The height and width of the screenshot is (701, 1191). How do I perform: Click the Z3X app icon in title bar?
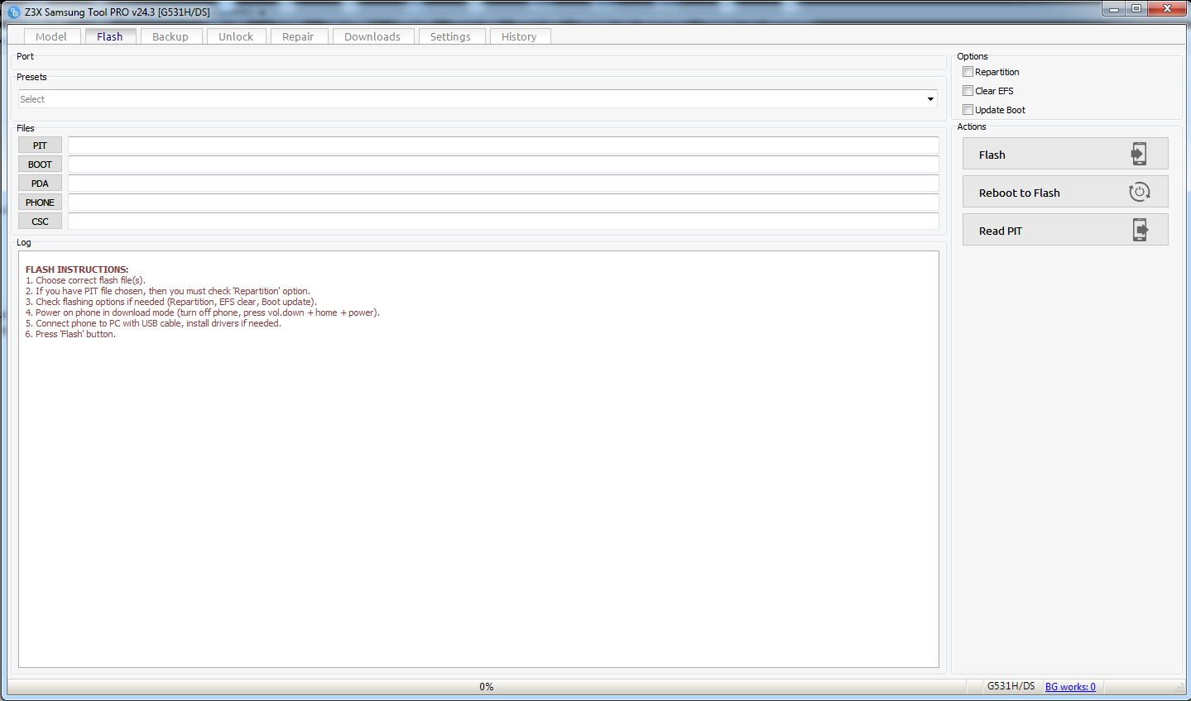13,12
